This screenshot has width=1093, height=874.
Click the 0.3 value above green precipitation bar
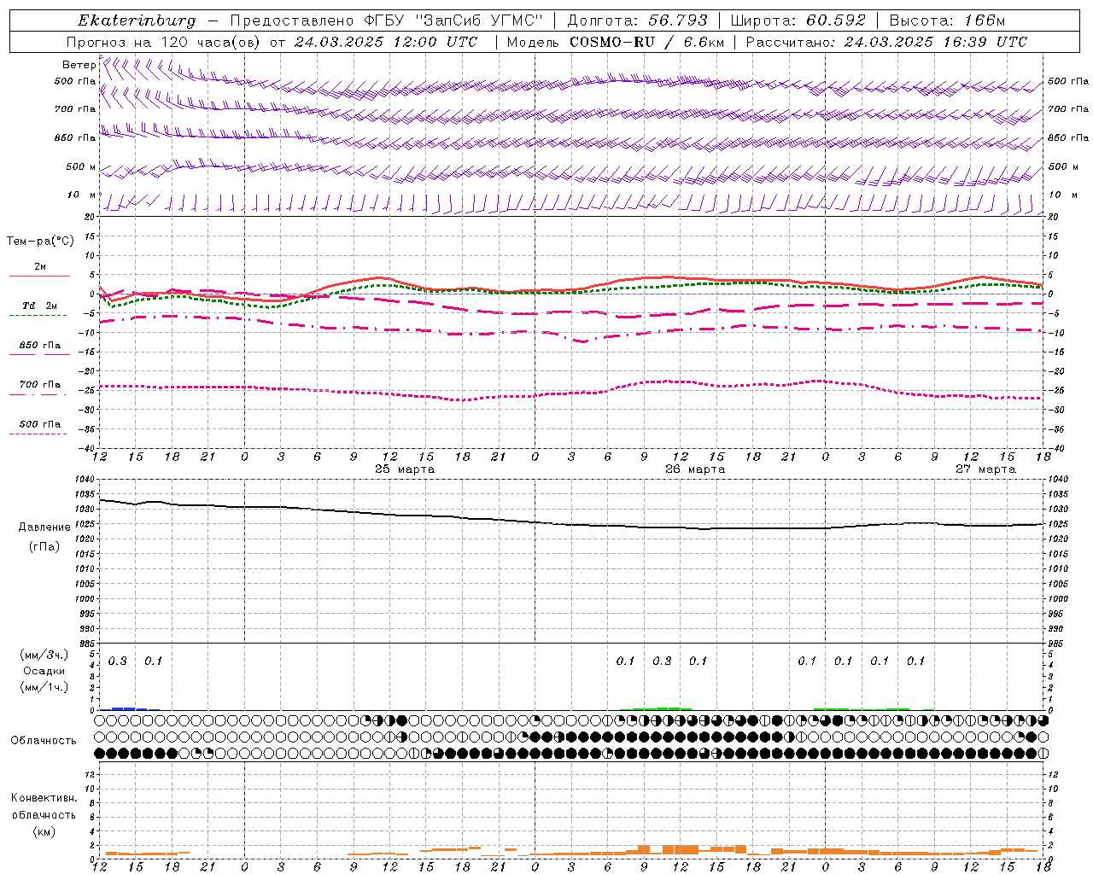[662, 661]
